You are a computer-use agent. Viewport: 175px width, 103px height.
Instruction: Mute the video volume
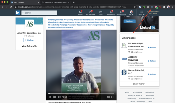pyautogui.click(x=108, y=97)
